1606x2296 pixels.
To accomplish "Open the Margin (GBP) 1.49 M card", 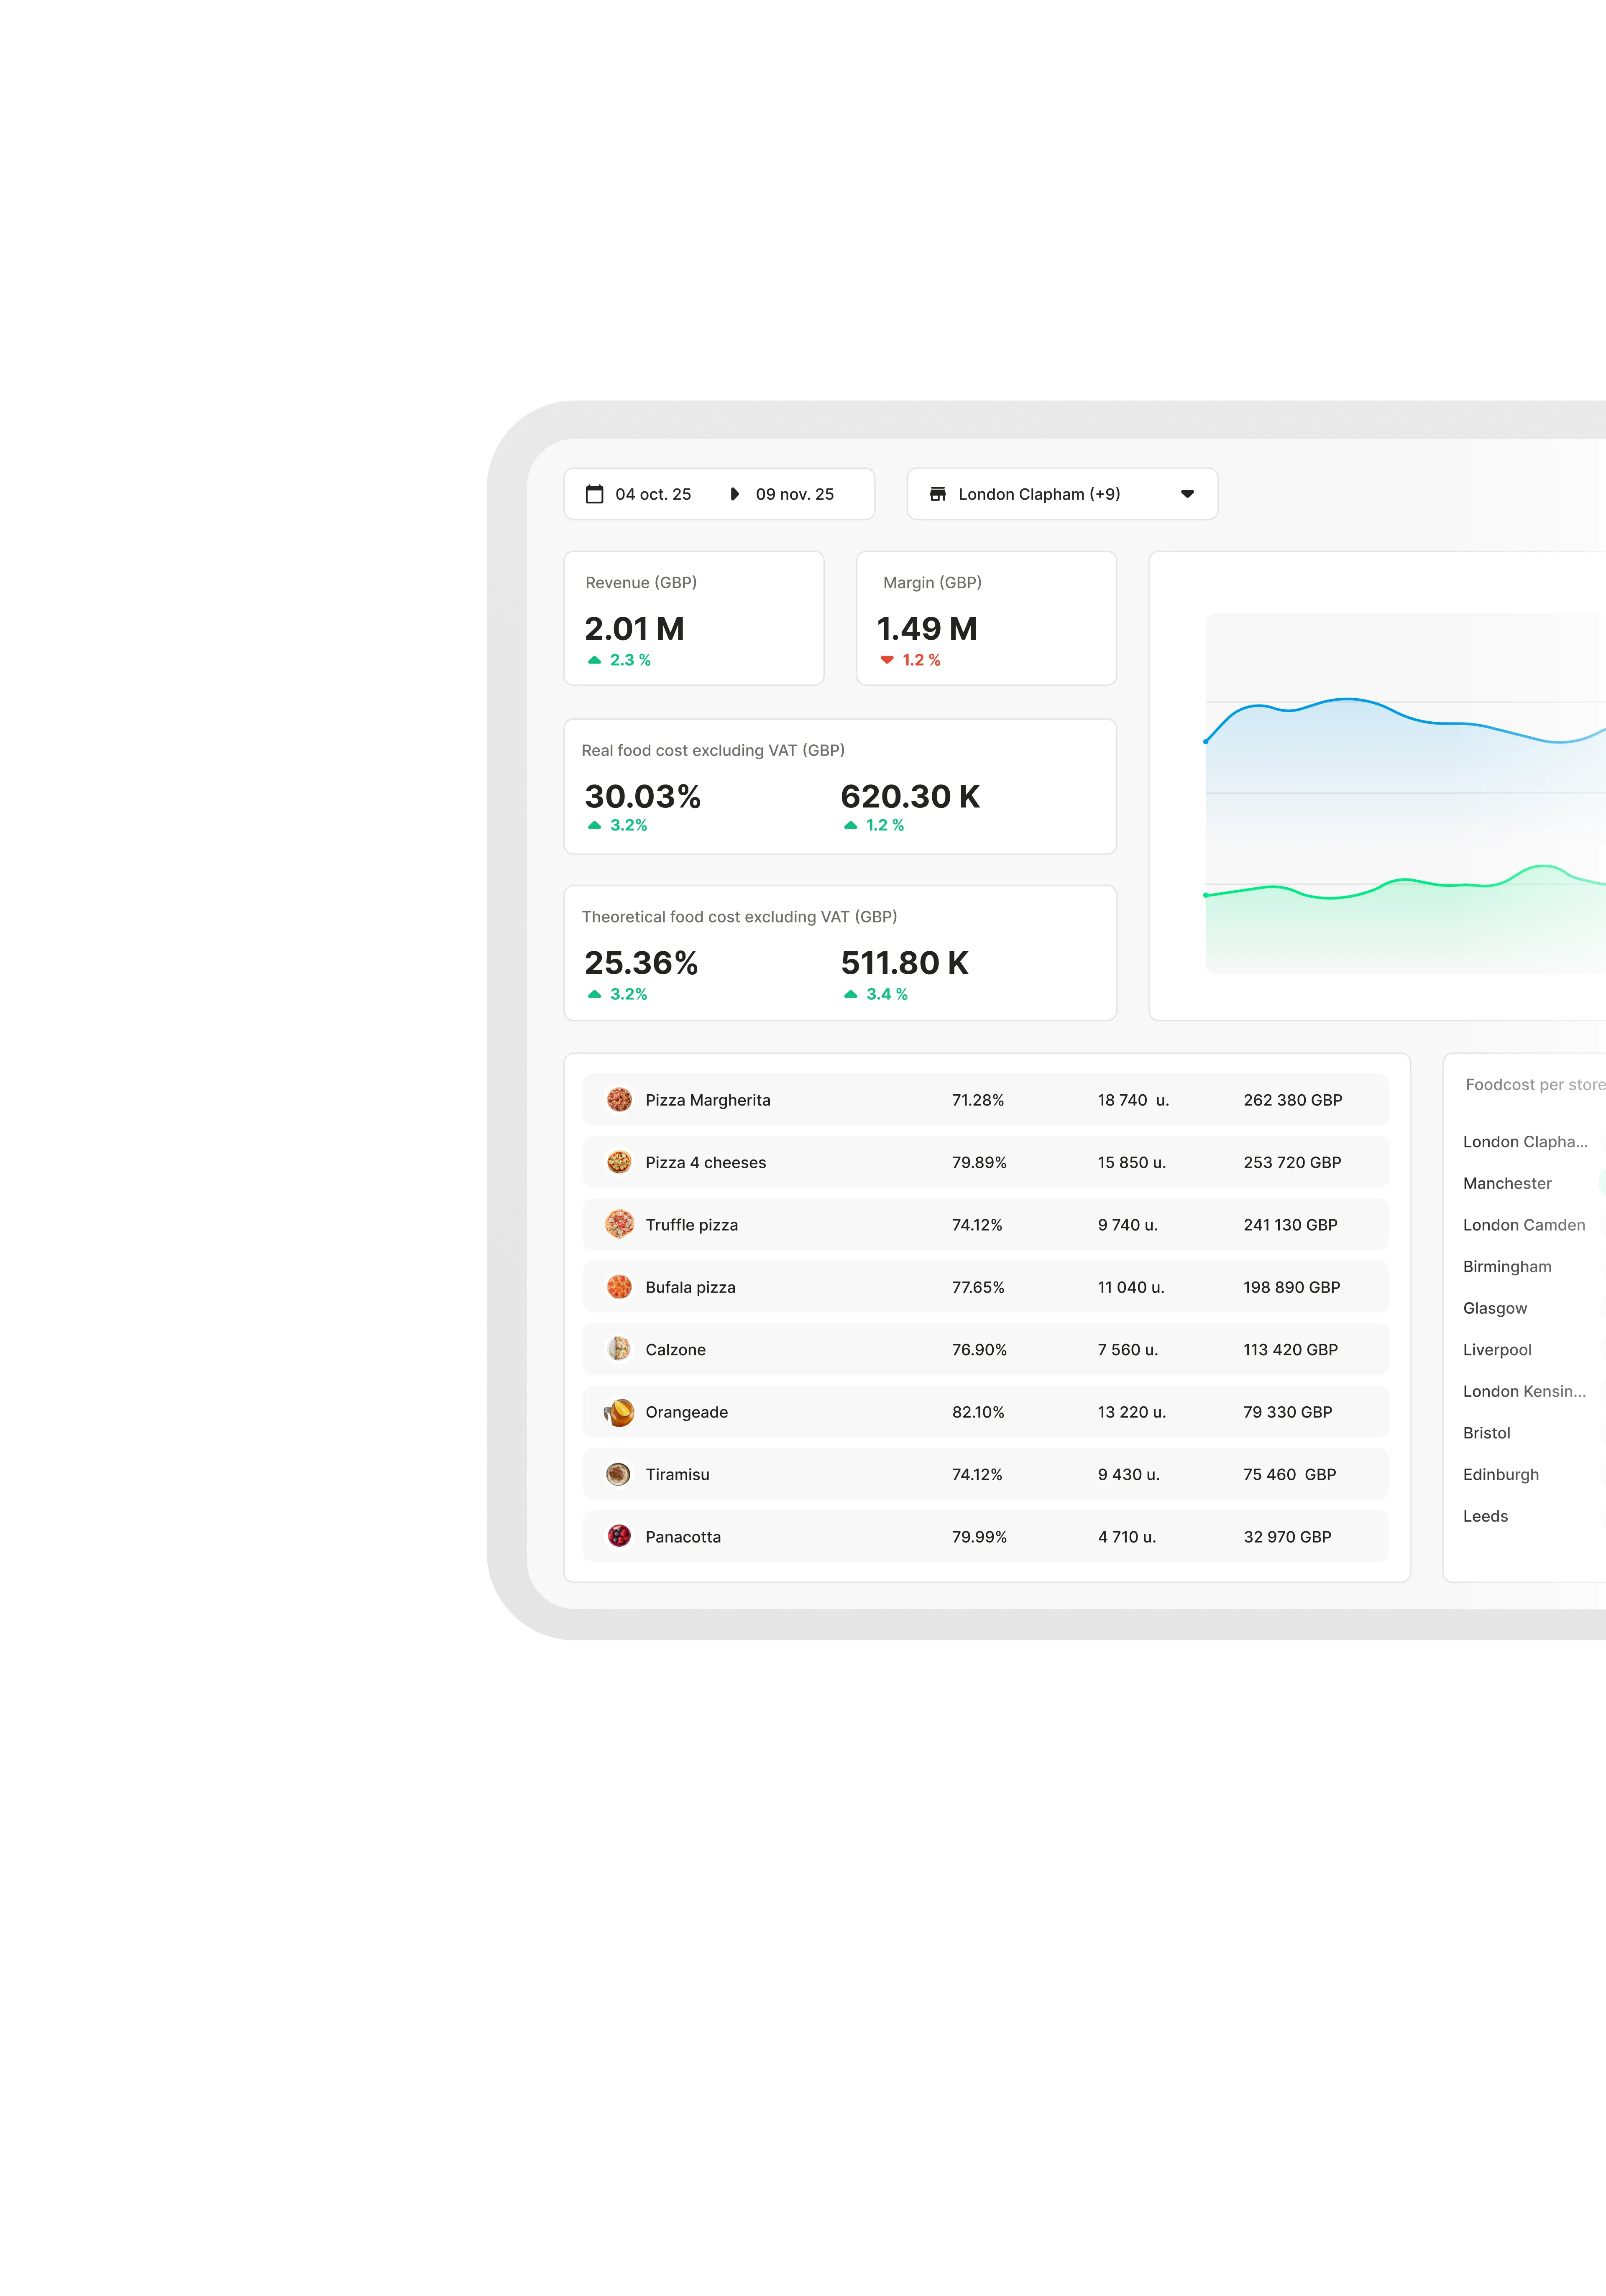I will click(986, 618).
